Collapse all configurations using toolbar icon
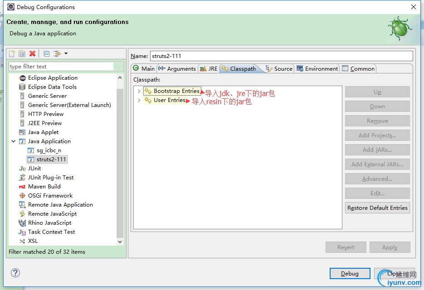 pyautogui.click(x=47, y=53)
